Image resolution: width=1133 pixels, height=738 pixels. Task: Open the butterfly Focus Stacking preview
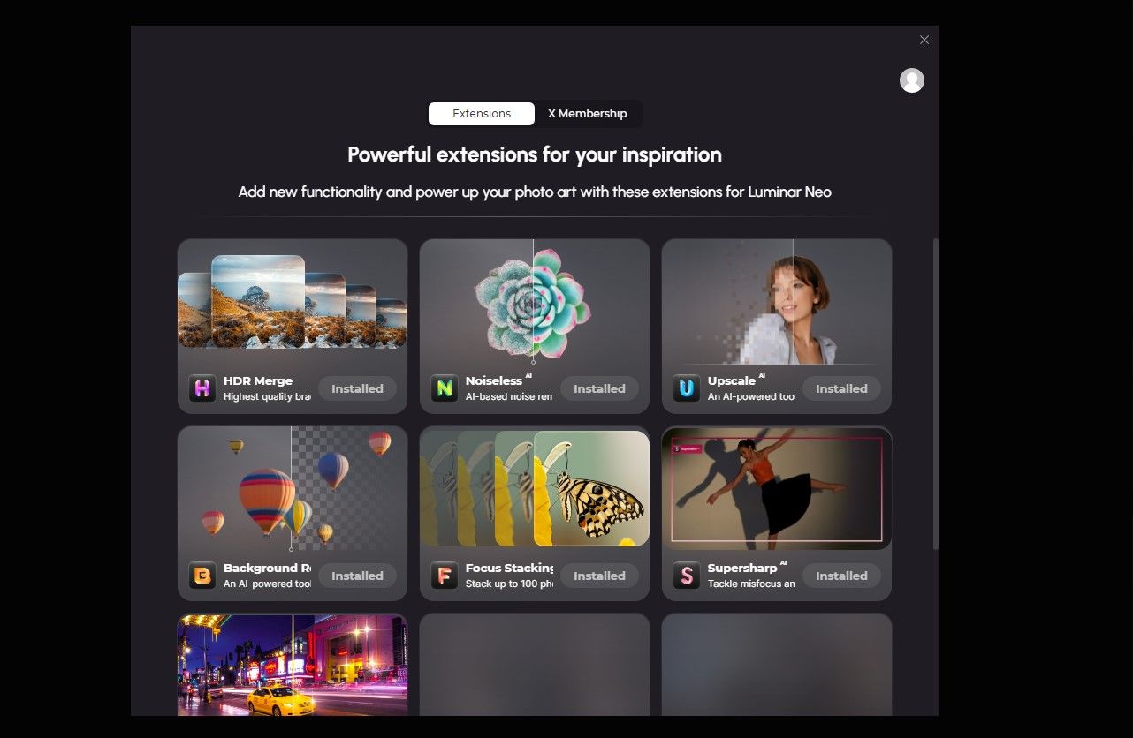[534, 489]
